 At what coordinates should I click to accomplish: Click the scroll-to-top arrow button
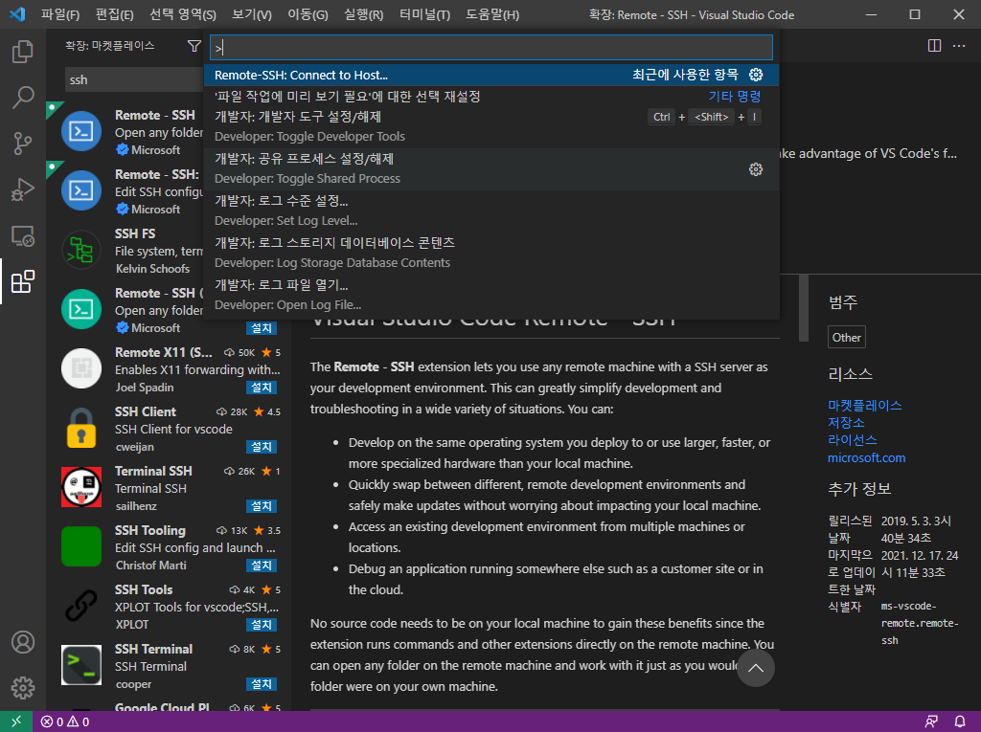(x=755, y=668)
